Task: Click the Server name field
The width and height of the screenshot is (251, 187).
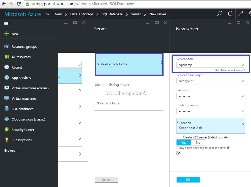Action: tap(211, 65)
